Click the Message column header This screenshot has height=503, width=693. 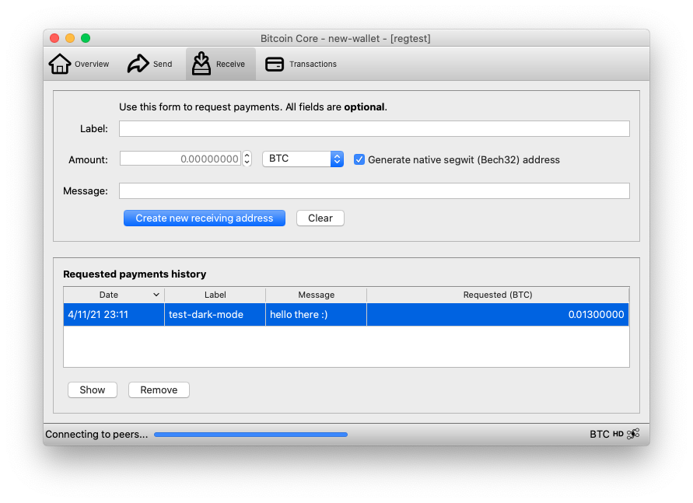316,295
